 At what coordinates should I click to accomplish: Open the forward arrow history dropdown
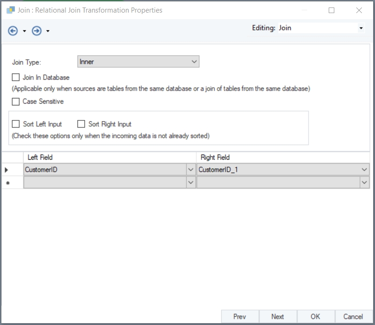pyautogui.click(x=48, y=31)
